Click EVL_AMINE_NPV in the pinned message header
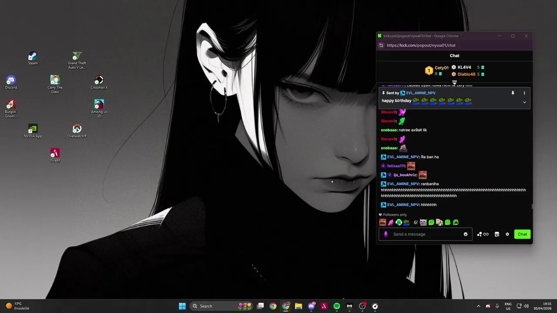The height and width of the screenshot is (313, 557). tap(420, 93)
